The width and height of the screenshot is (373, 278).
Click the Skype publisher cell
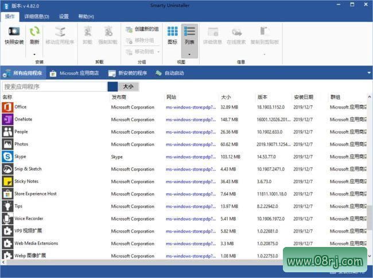(x=117, y=157)
